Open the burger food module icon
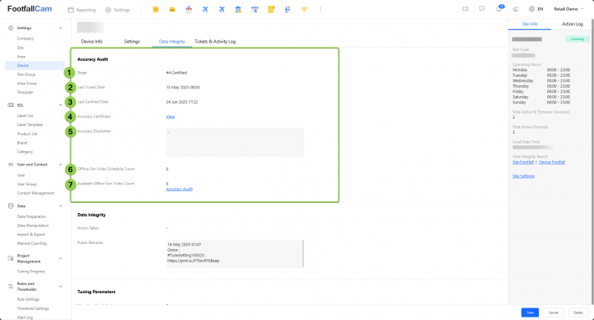 click(172, 9)
